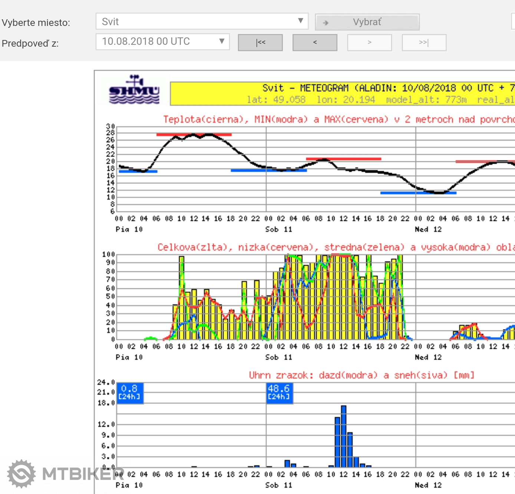Select the 48.6 [24h] precipitation total badge

coord(280,392)
